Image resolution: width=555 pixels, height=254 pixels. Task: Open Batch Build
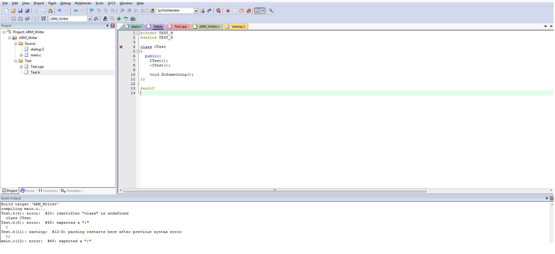click(27, 19)
